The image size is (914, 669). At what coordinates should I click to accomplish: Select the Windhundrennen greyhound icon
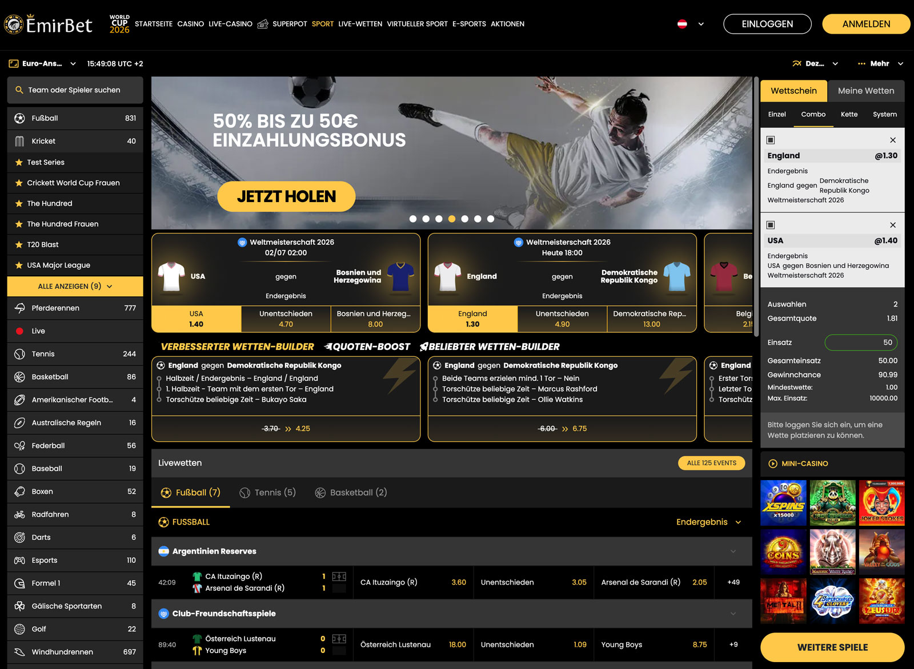click(19, 652)
